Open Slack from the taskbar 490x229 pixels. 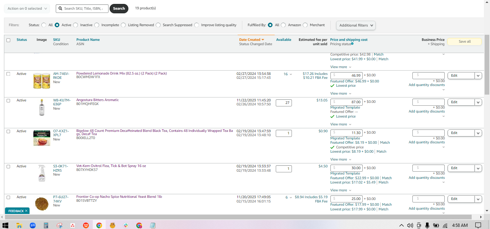(x=126, y=225)
